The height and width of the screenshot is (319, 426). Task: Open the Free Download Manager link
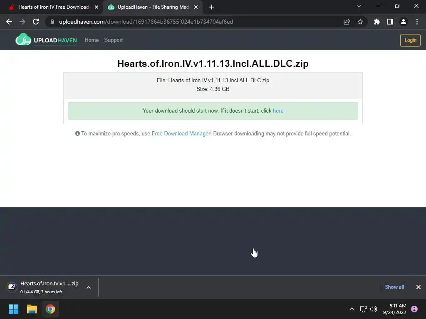tap(181, 133)
